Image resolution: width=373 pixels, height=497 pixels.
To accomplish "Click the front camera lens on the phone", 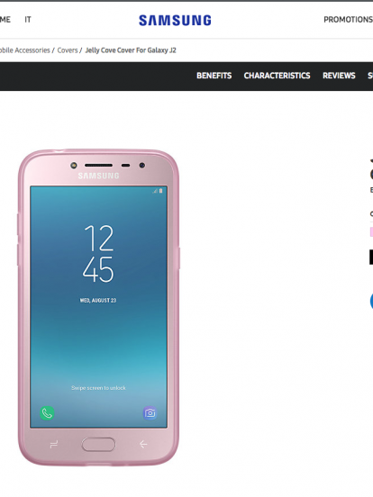I will click(142, 165).
